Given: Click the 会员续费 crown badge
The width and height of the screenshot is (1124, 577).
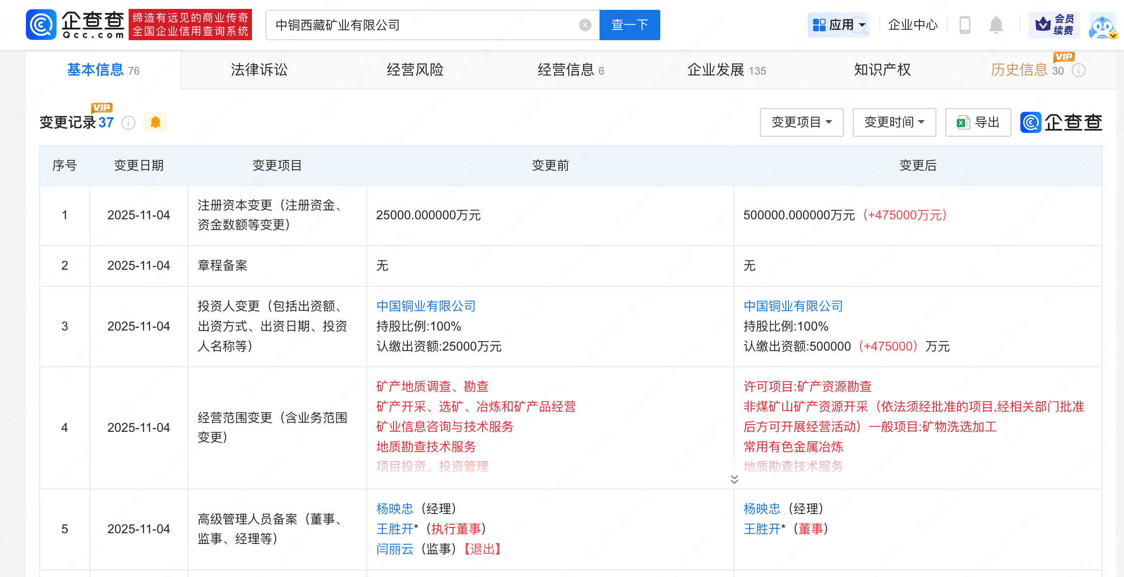Looking at the screenshot, I should (x=1053, y=25).
